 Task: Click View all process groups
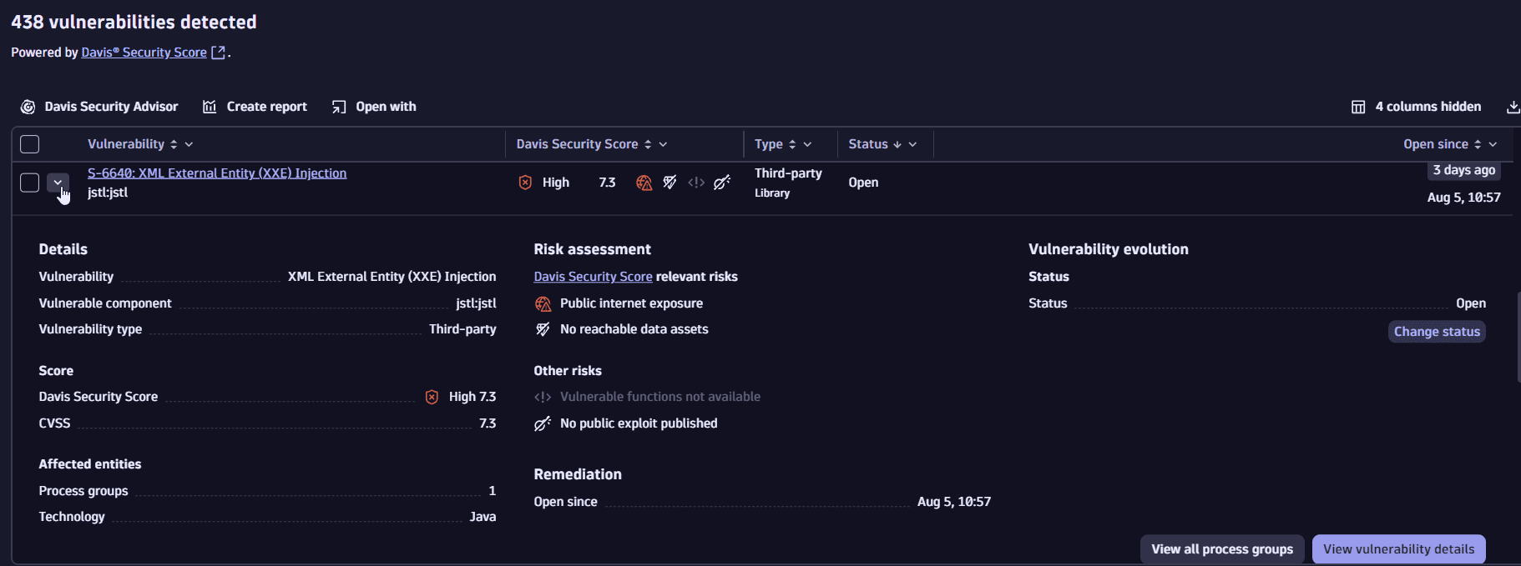(x=1222, y=549)
